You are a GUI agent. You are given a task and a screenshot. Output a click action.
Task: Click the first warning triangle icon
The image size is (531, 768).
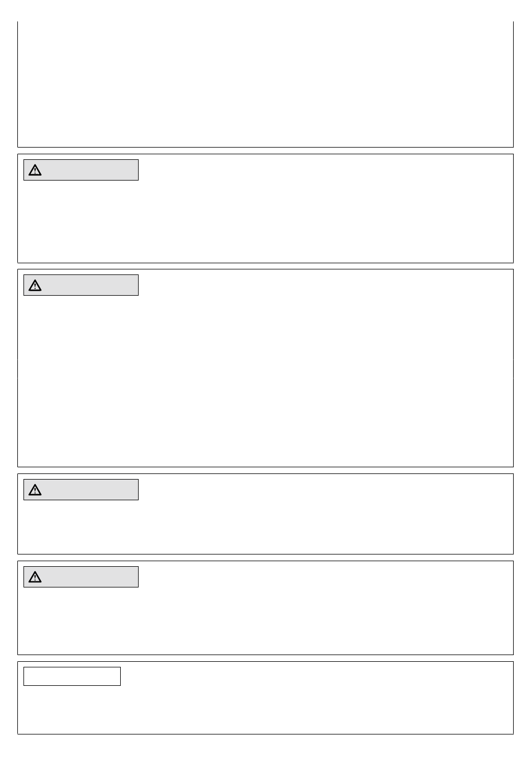[x=35, y=170]
